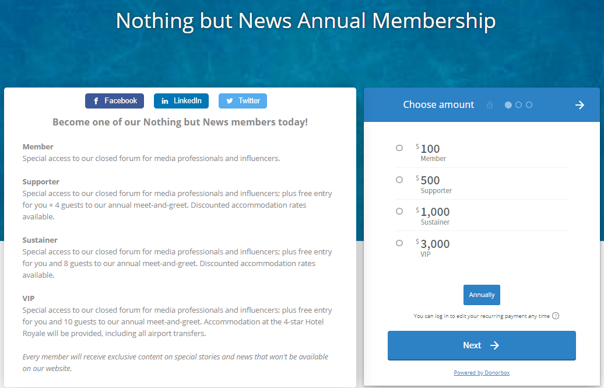This screenshot has height=388, width=604.
Task: Click the right arrow in the Choose amount header
Action: tap(580, 105)
